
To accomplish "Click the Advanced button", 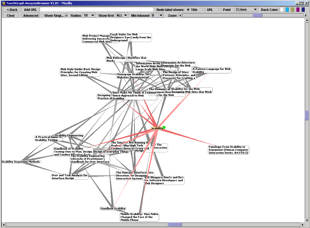I will 31,15.
